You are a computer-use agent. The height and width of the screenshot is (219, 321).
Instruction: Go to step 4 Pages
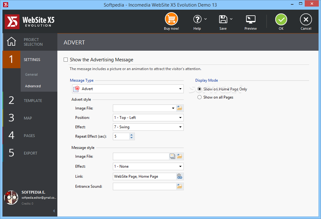tap(30, 136)
